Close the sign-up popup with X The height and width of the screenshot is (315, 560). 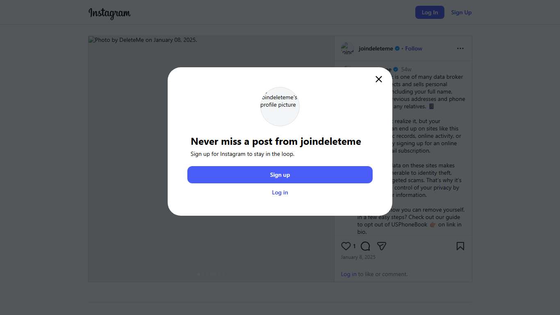click(x=379, y=79)
